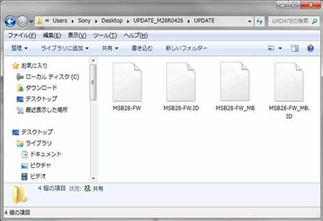Click the 新しいフォルダー button
The height and width of the screenshot is (221, 323).
click(x=186, y=48)
